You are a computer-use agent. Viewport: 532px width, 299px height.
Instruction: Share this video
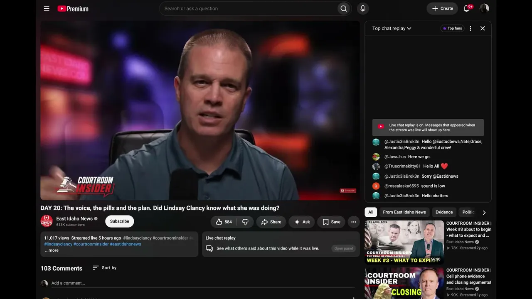[x=271, y=222]
